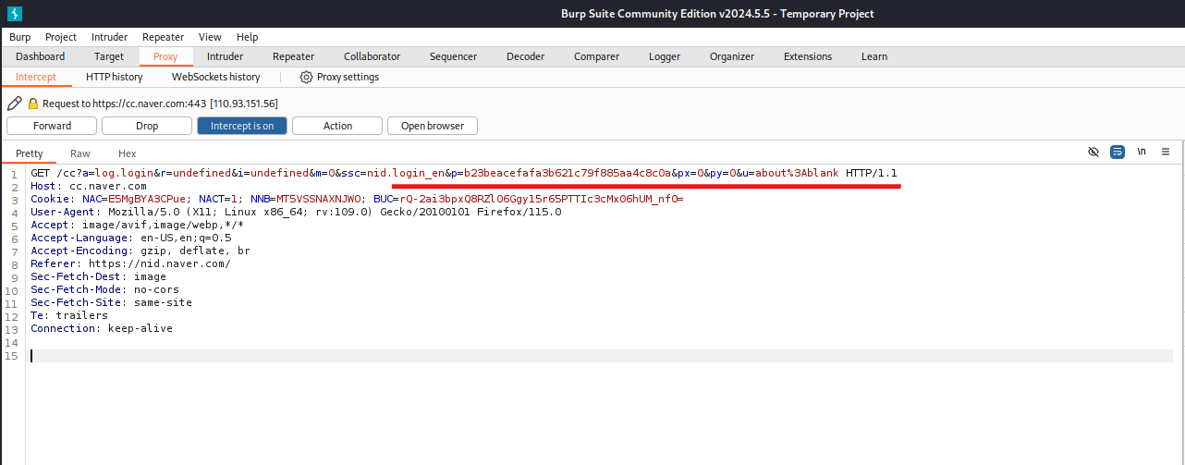The height and width of the screenshot is (465, 1185).
Task: Open the HTTP history sub-tab
Action: pos(115,77)
